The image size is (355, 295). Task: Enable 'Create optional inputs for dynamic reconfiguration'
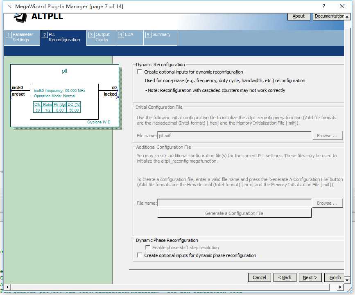click(140, 72)
